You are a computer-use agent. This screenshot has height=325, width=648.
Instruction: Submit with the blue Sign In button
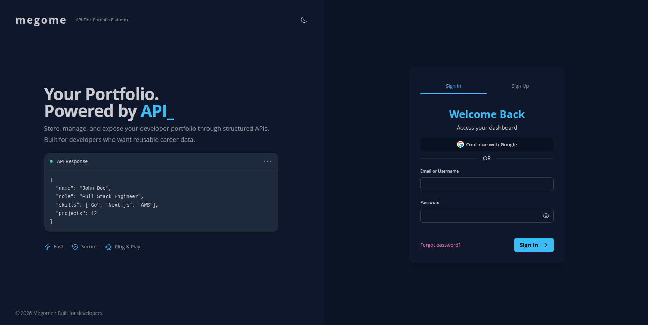click(534, 245)
